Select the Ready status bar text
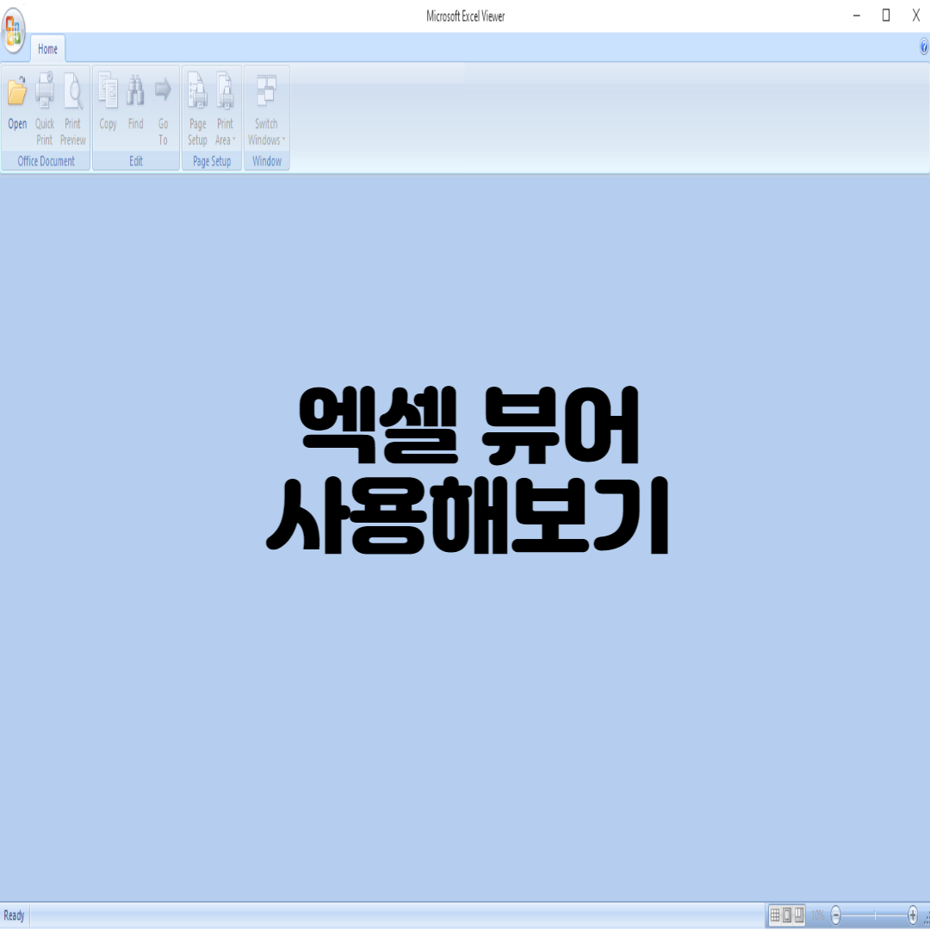 (15, 915)
